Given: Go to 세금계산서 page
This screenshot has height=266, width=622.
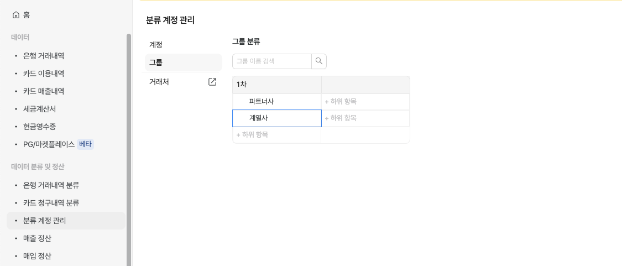Looking at the screenshot, I should coord(39,109).
